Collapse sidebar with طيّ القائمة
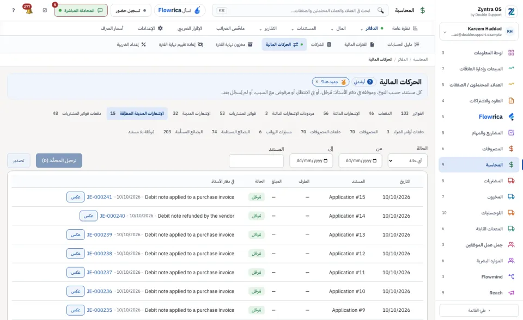The height and width of the screenshot is (320, 523). point(479,310)
